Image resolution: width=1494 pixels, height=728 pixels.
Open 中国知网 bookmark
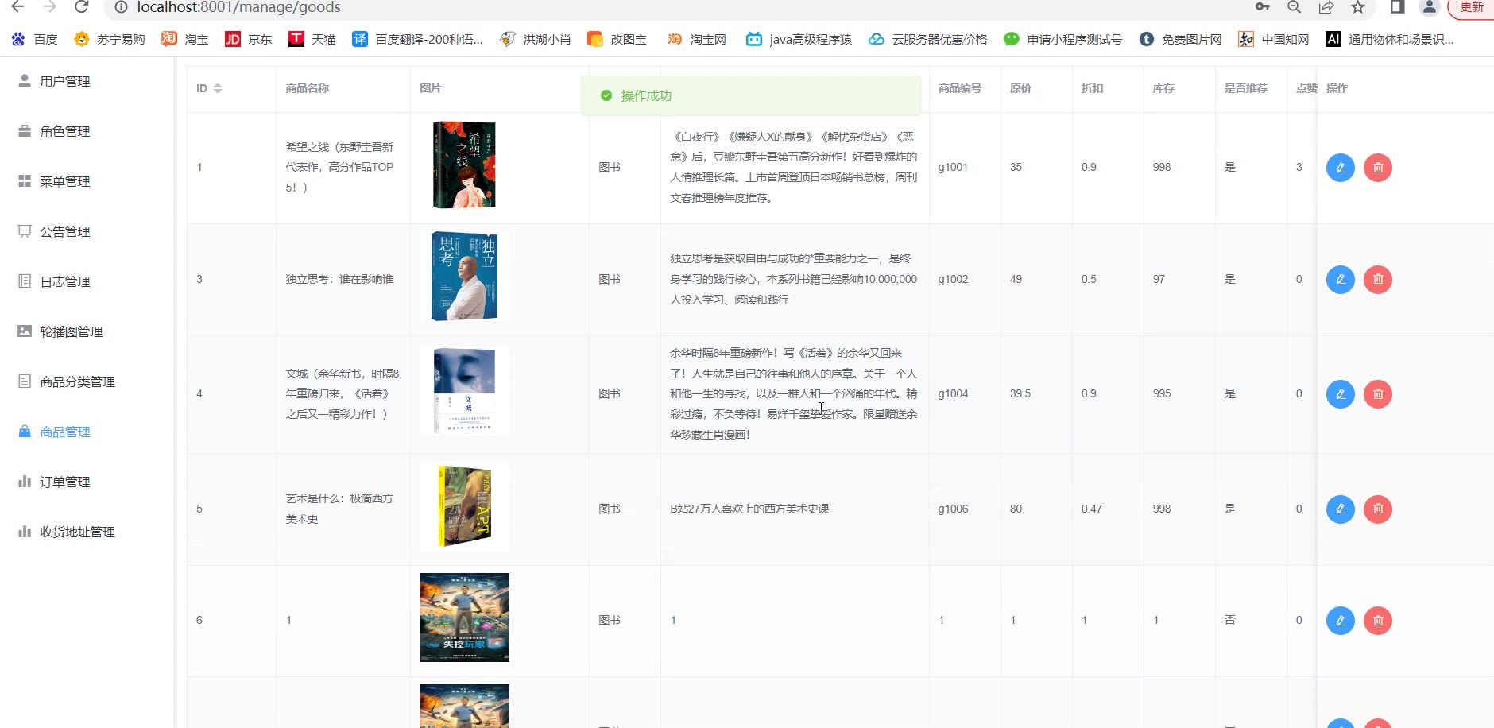1274,39
